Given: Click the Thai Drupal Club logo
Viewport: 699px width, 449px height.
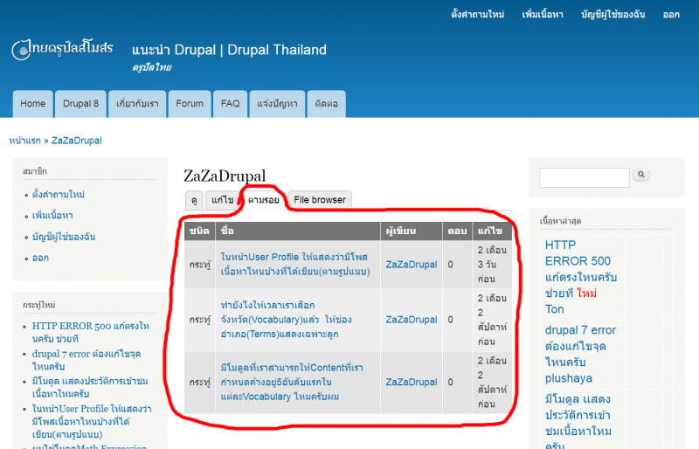Looking at the screenshot, I should pos(62,49).
